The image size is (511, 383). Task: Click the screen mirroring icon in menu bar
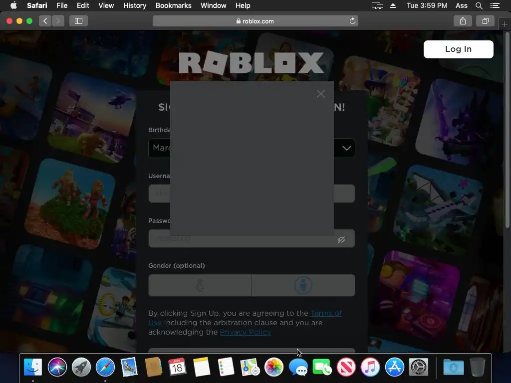pyautogui.click(x=377, y=5)
